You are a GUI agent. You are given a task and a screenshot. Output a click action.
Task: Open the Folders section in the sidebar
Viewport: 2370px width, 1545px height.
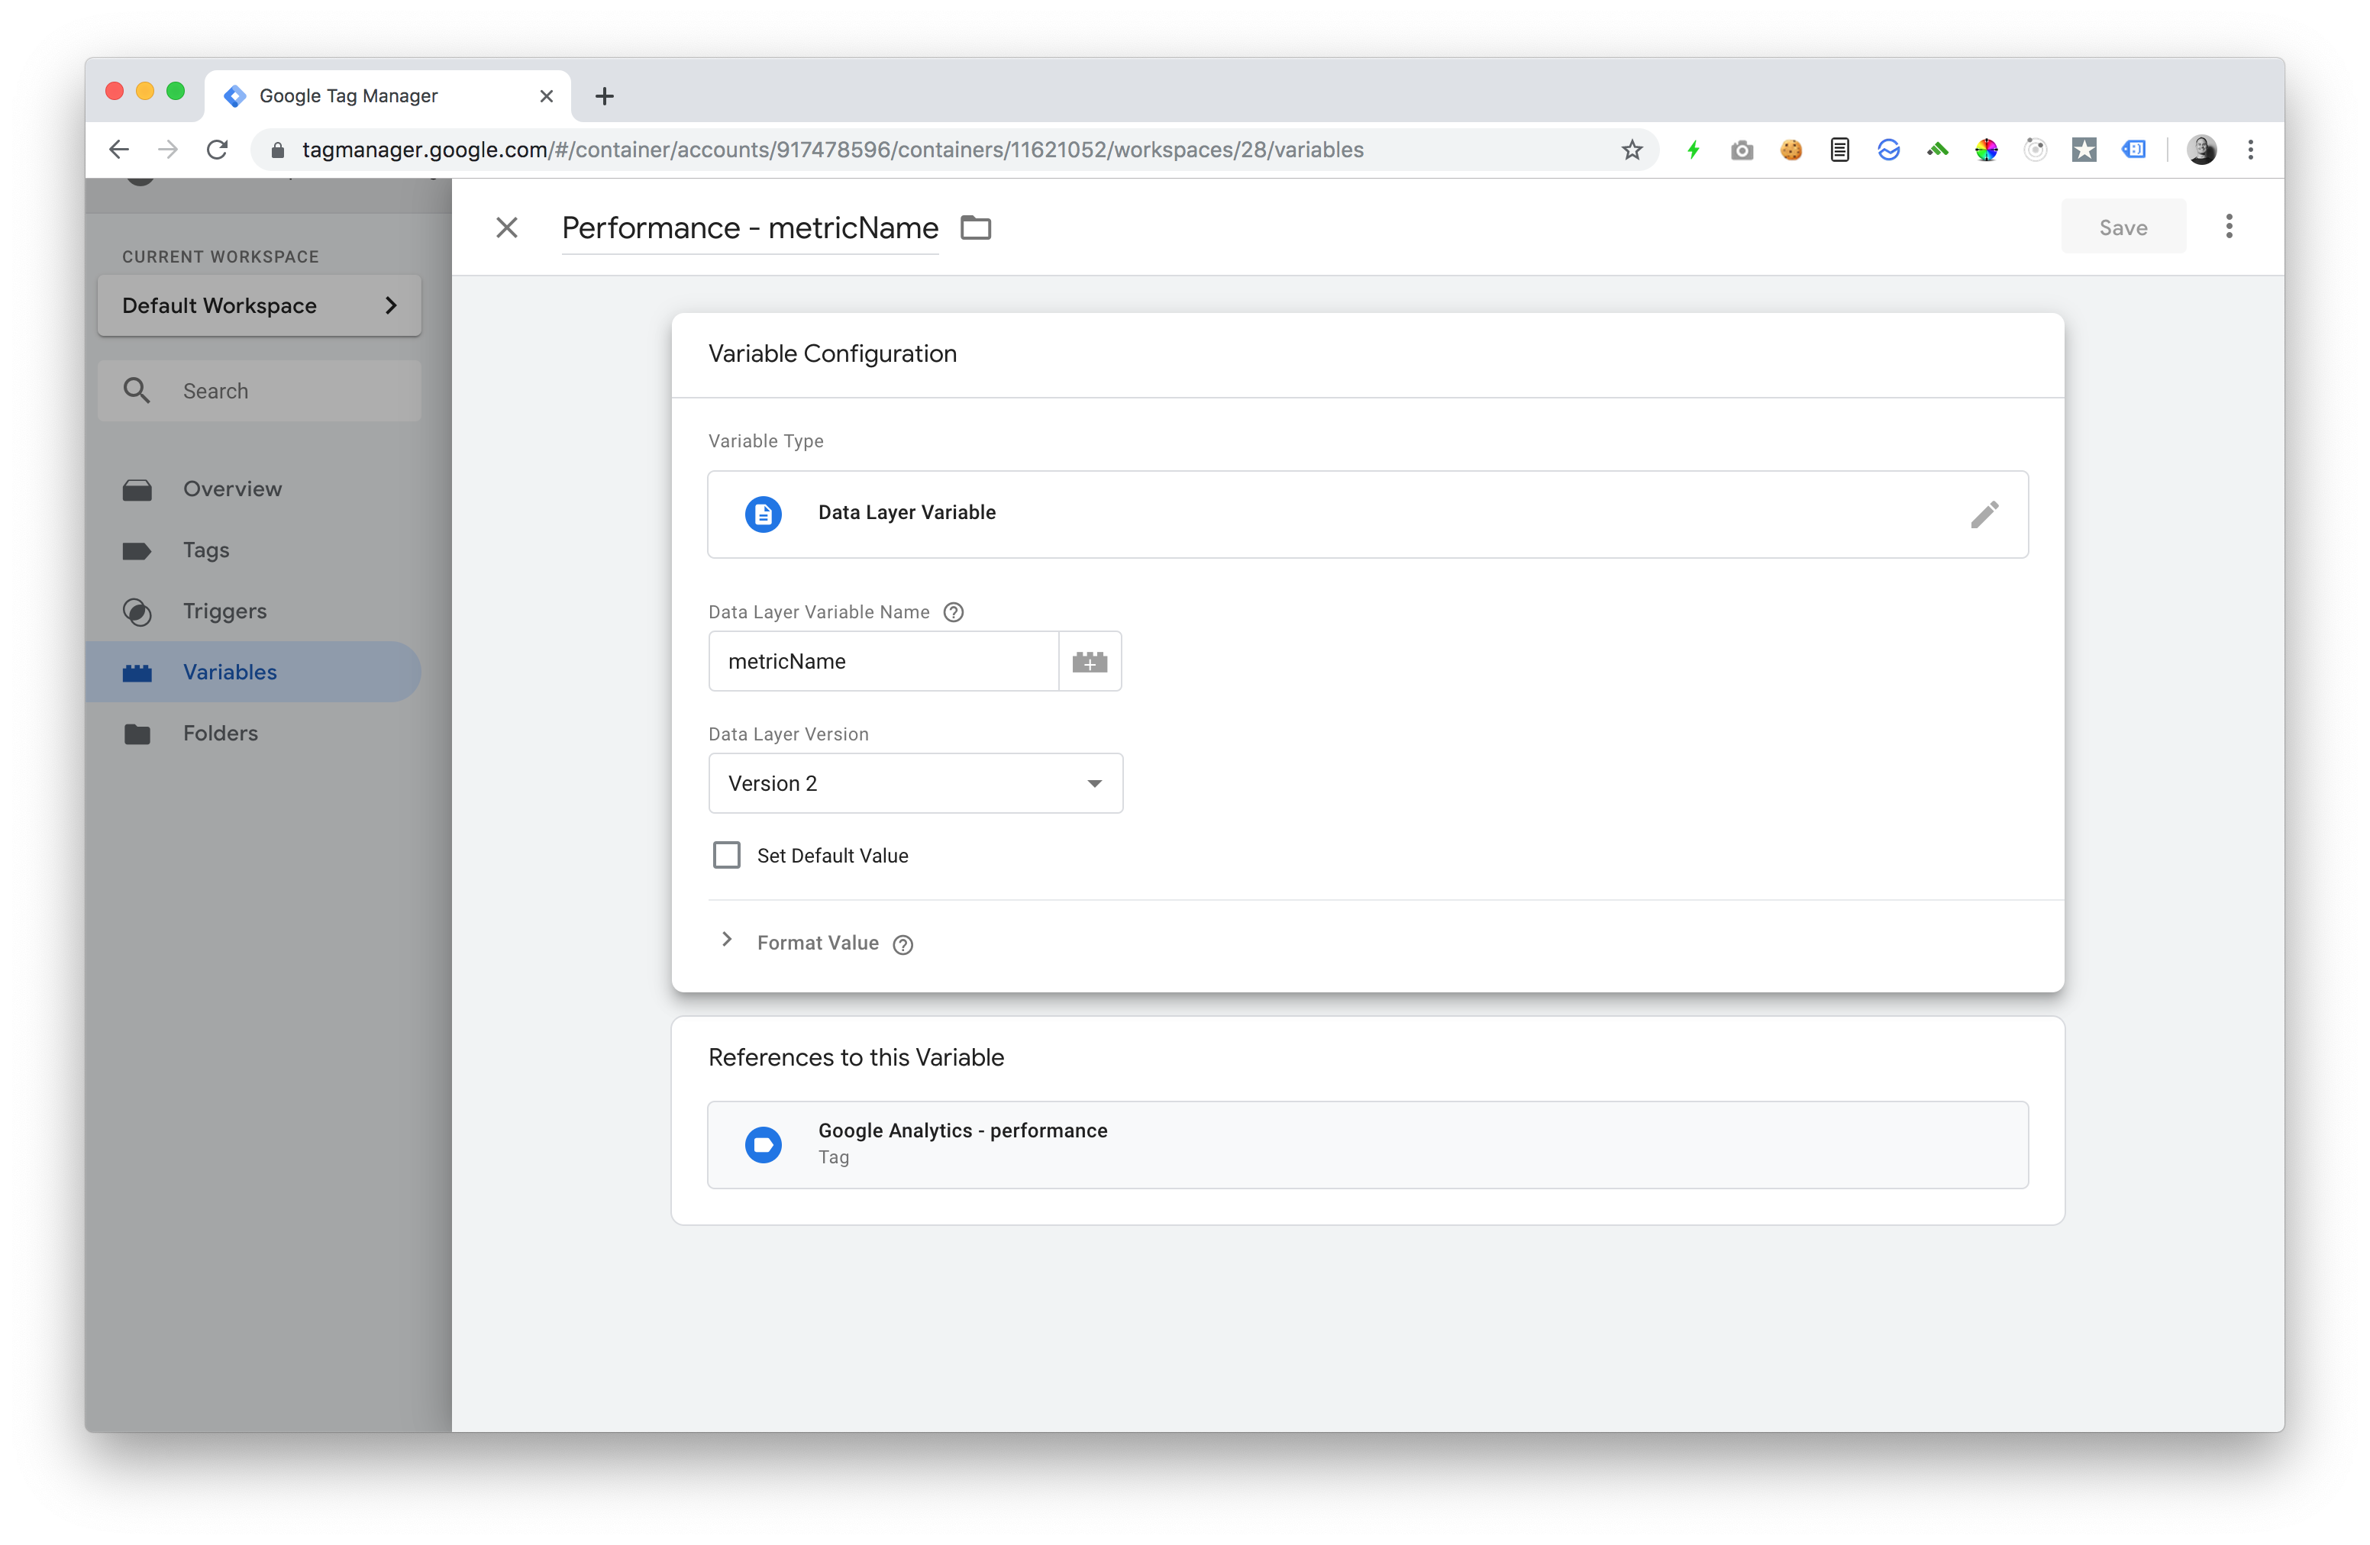tap(220, 734)
